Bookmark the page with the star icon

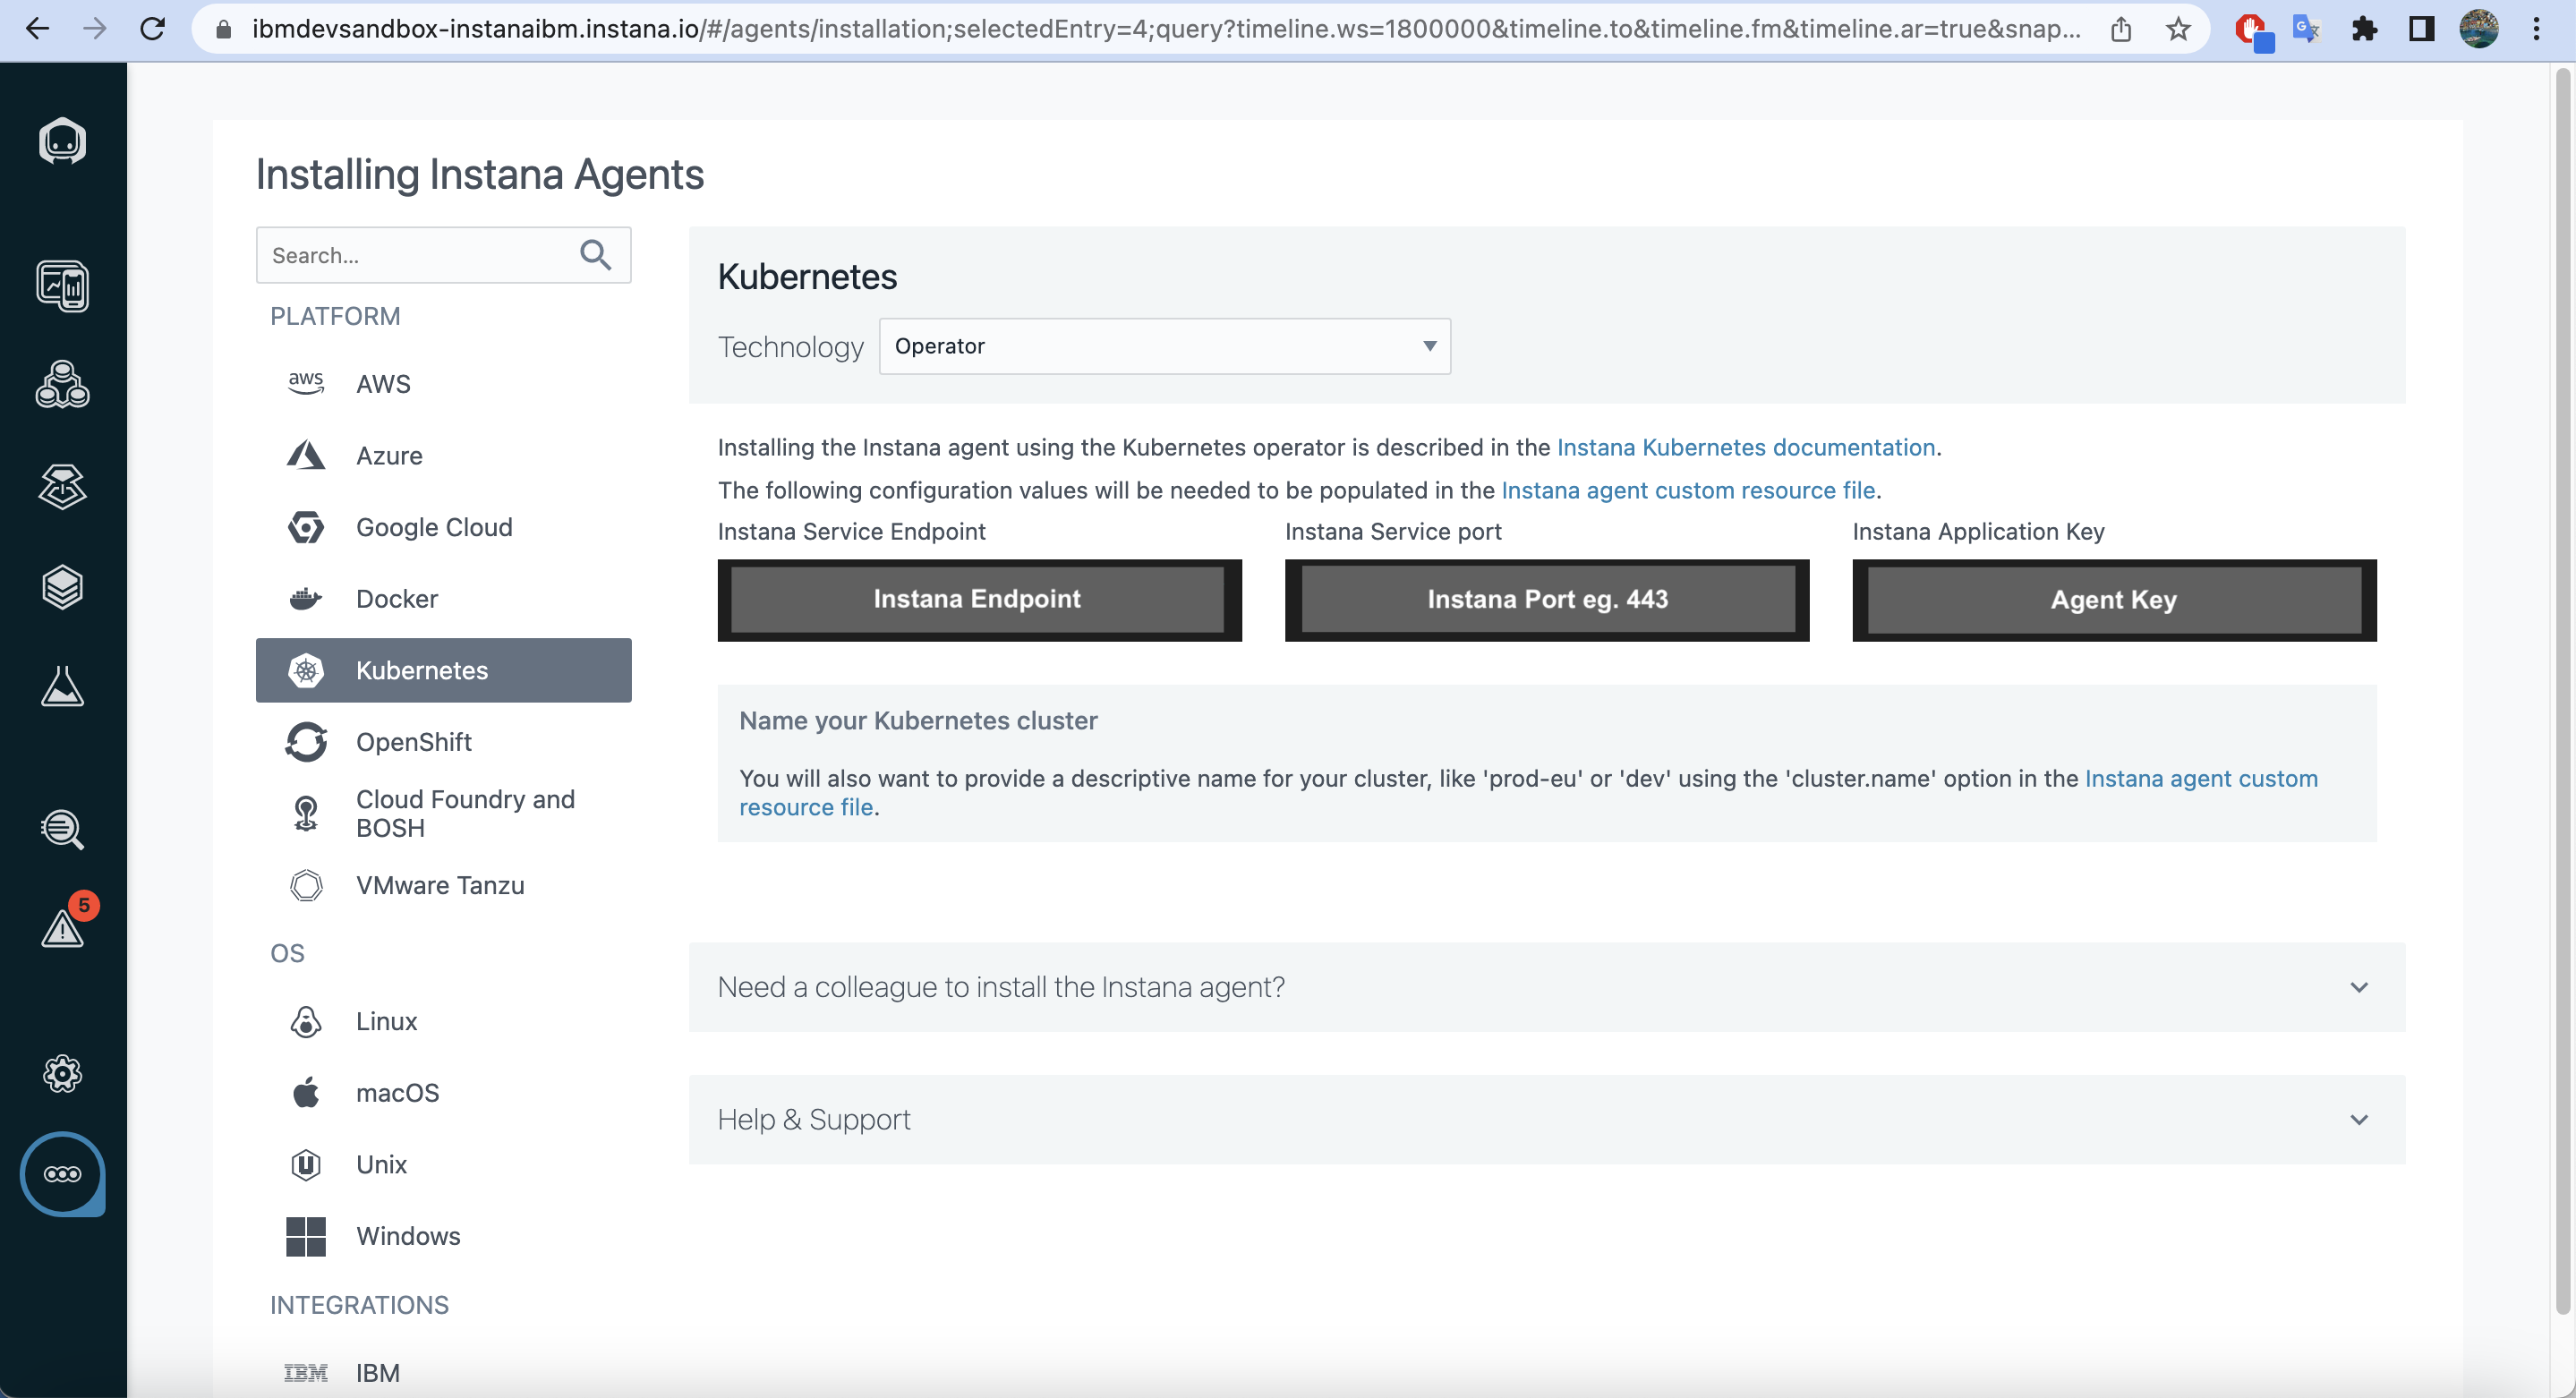pyautogui.click(x=2178, y=29)
